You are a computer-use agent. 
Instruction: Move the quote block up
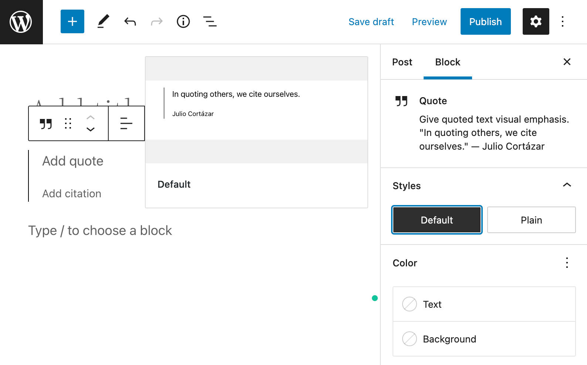pos(91,117)
